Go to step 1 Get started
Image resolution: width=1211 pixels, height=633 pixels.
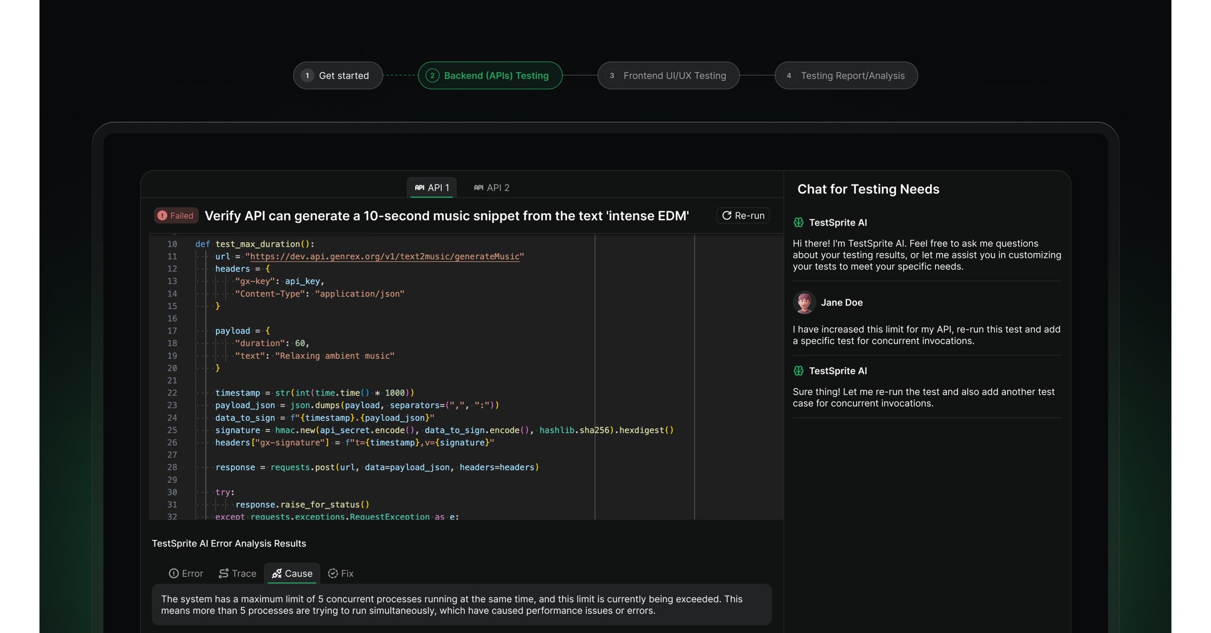[338, 76]
